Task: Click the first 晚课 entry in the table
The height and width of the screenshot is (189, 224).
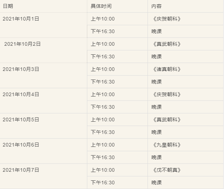Action: pos(157,31)
